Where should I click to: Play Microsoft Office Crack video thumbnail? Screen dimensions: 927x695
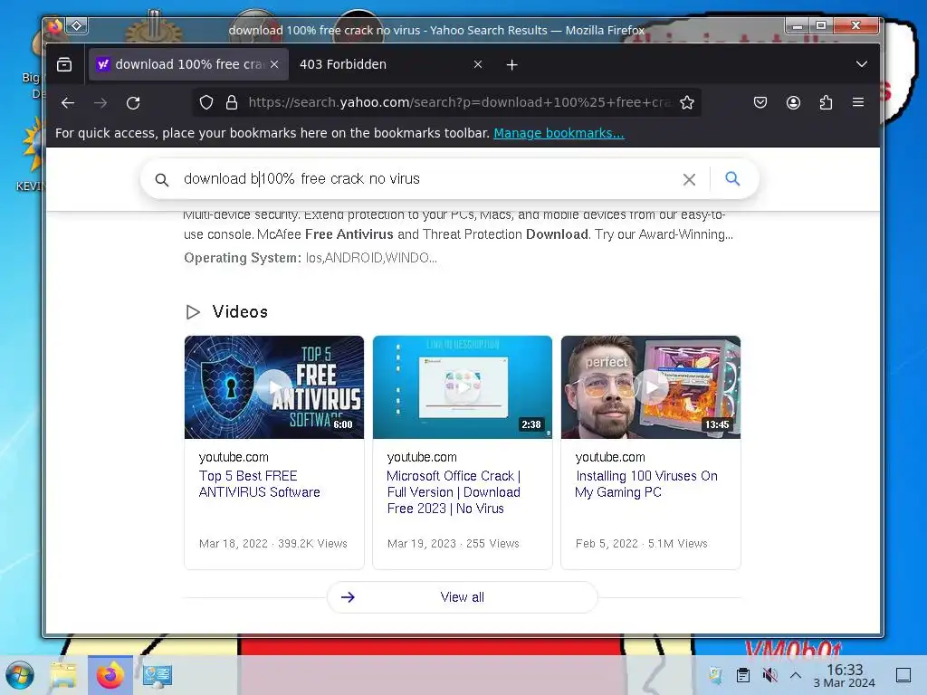tap(463, 387)
